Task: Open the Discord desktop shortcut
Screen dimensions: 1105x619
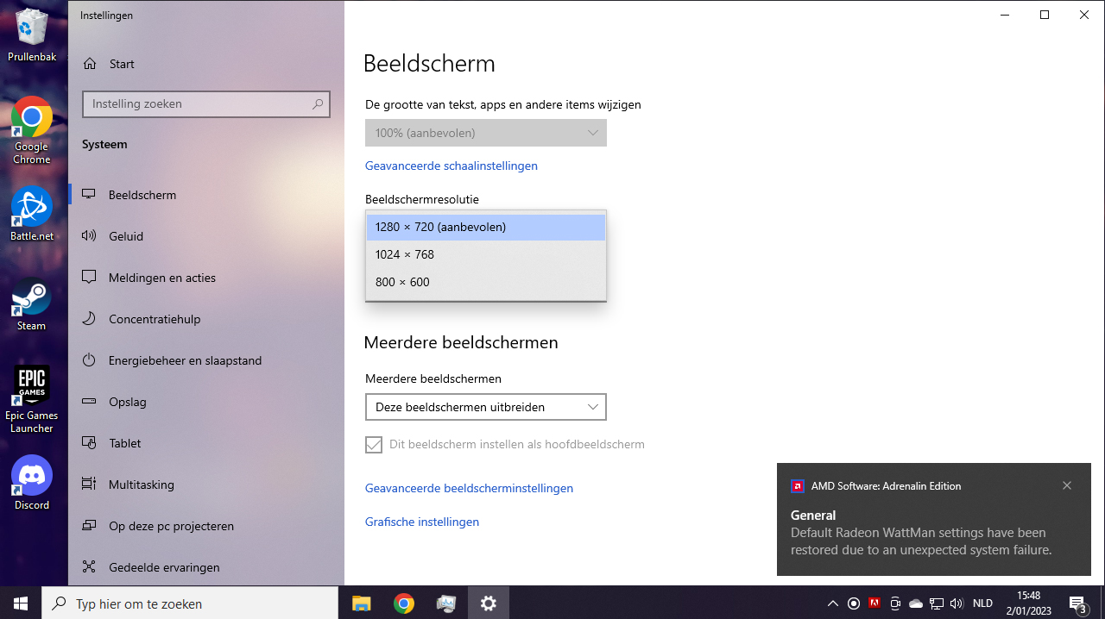Action: 32,483
